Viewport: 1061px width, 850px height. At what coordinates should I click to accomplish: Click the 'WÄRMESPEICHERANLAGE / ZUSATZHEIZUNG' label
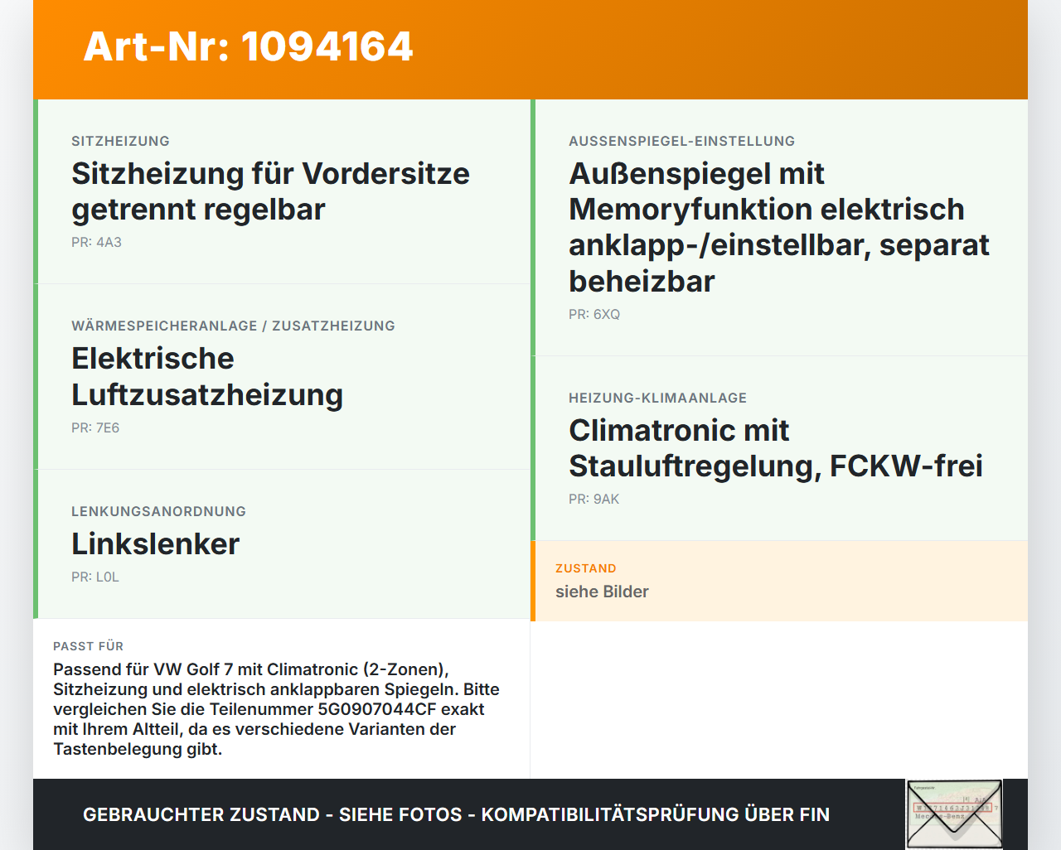pyautogui.click(x=233, y=326)
